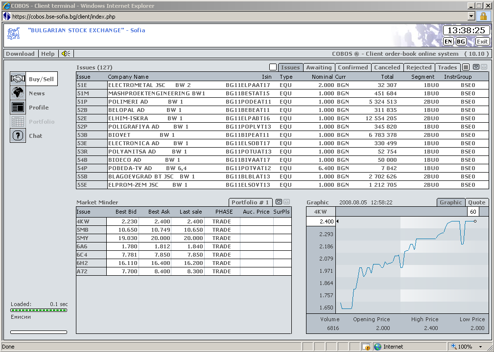Click the chart interval field showing 60
The image size is (494, 352).
coord(473,212)
